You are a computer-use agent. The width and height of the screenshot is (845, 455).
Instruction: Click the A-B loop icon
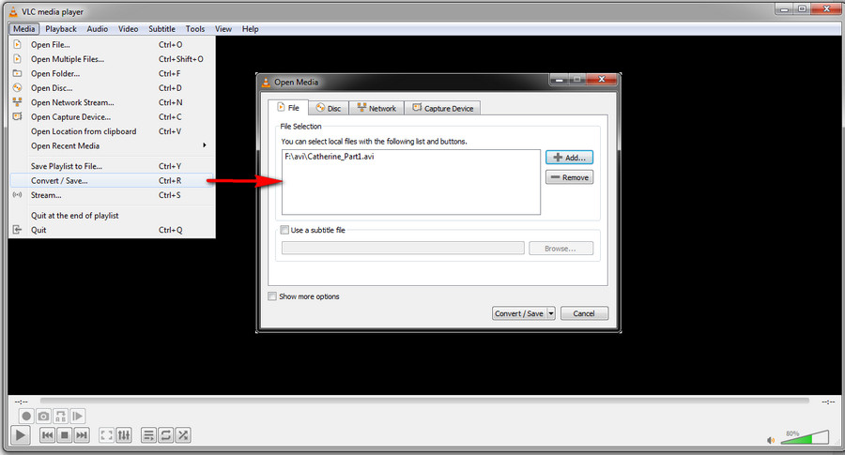(x=60, y=416)
